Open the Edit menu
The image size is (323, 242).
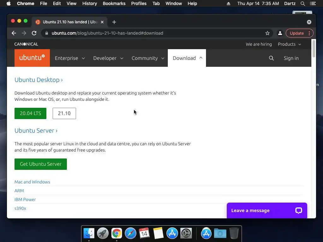(57, 3)
